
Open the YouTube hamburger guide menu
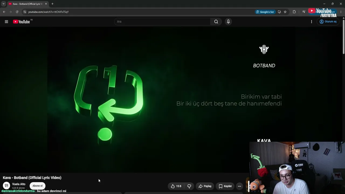tap(6, 22)
